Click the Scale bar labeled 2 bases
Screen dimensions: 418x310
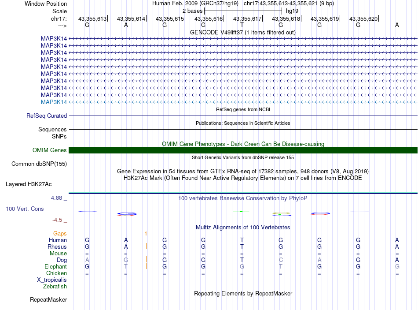pos(243,11)
